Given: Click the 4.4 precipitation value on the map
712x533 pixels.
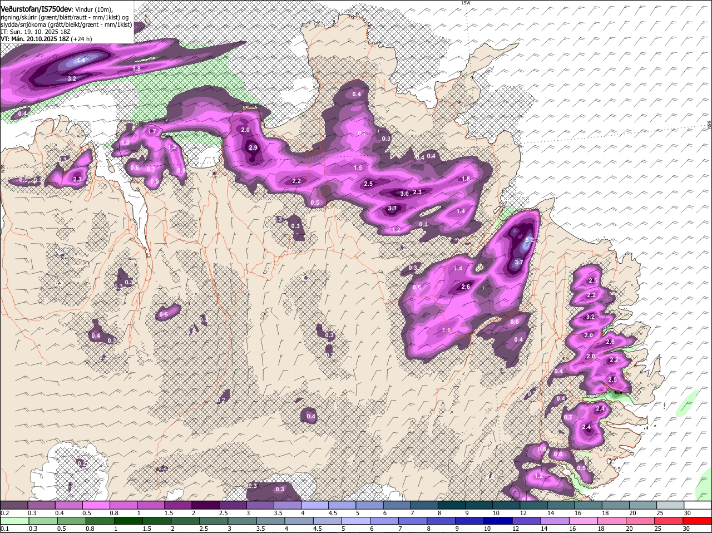Looking at the screenshot, I should [81, 60].
